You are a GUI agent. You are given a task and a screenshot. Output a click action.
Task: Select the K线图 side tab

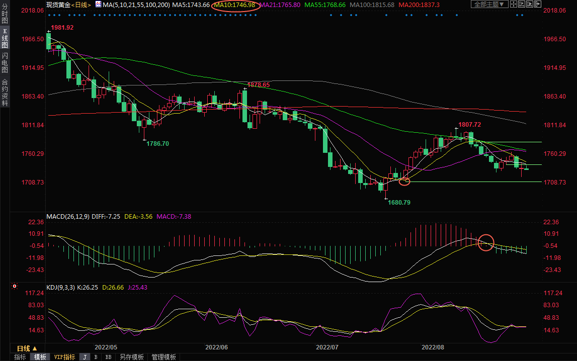pyautogui.click(x=5, y=41)
